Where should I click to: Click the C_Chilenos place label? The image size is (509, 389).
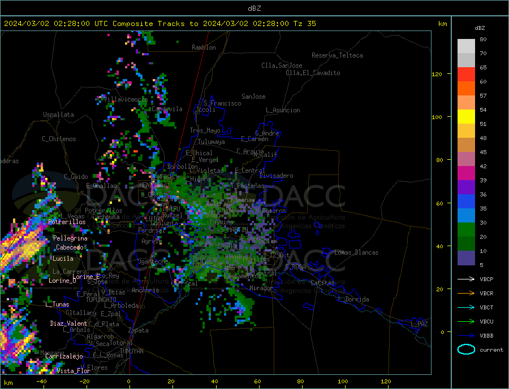pyautogui.click(x=59, y=139)
